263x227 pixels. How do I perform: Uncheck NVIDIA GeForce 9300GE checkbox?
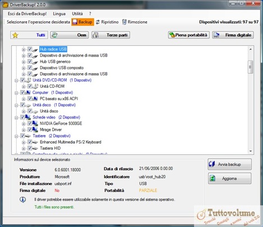pyautogui.click(x=30, y=123)
